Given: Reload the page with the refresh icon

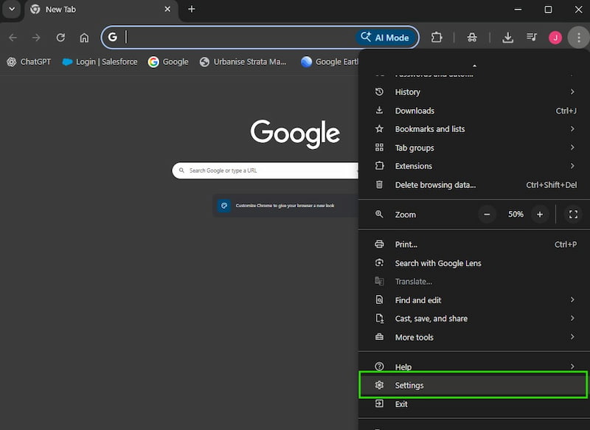Looking at the screenshot, I should coord(60,37).
